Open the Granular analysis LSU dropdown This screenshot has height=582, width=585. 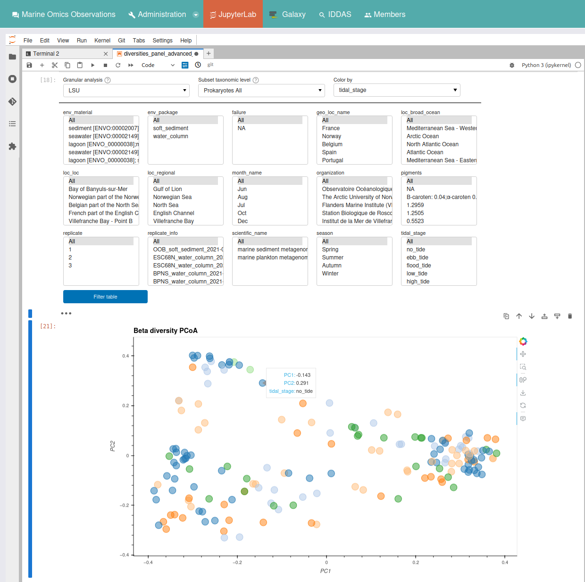[x=126, y=91]
